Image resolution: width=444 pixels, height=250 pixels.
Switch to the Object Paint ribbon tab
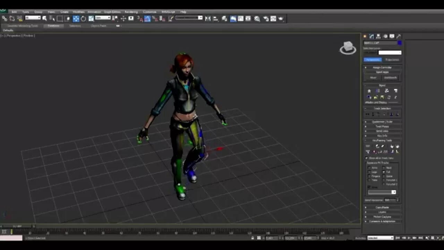pyautogui.click(x=99, y=26)
